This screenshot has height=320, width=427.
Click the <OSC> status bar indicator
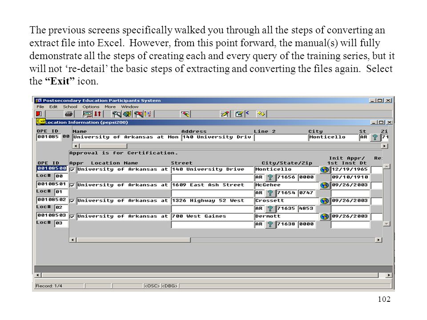(152, 286)
